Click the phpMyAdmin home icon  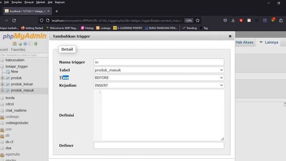point(15,44)
